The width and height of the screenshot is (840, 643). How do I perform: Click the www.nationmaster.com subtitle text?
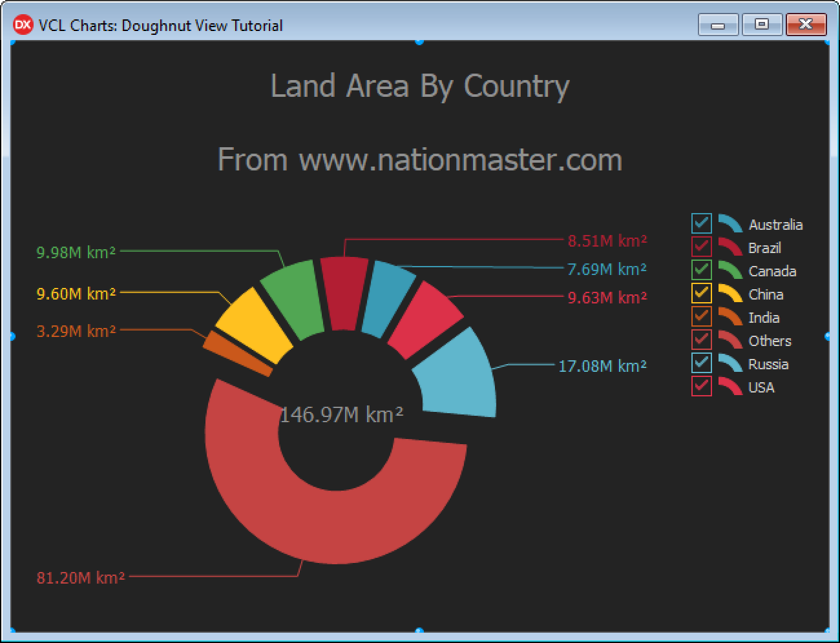419,159
